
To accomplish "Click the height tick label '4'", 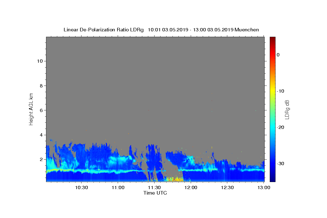I will click(x=41, y=135).
